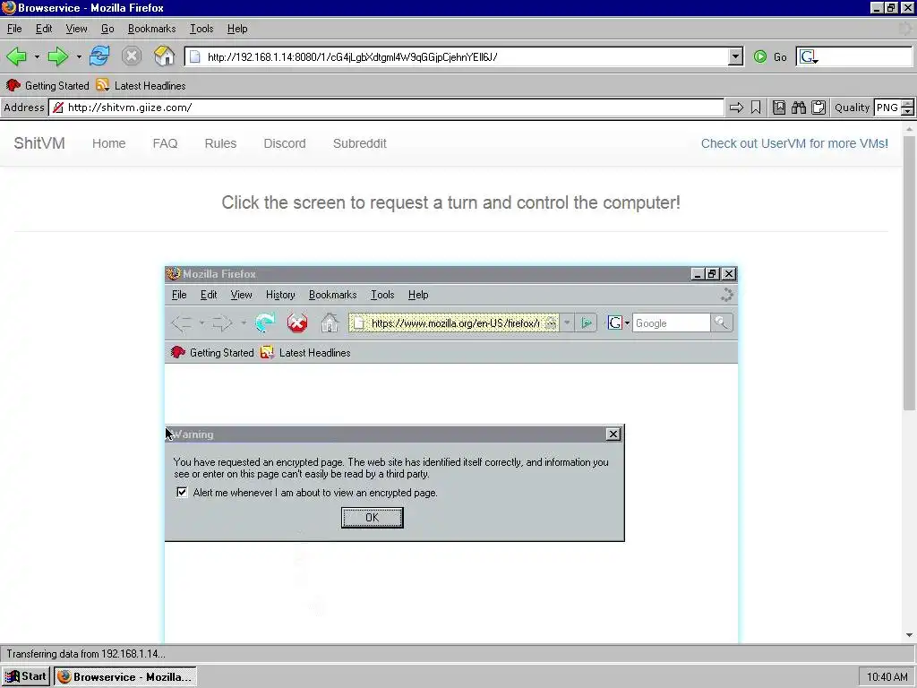
Task: Click the Check out UserVM for more VMs link
Action: (794, 143)
